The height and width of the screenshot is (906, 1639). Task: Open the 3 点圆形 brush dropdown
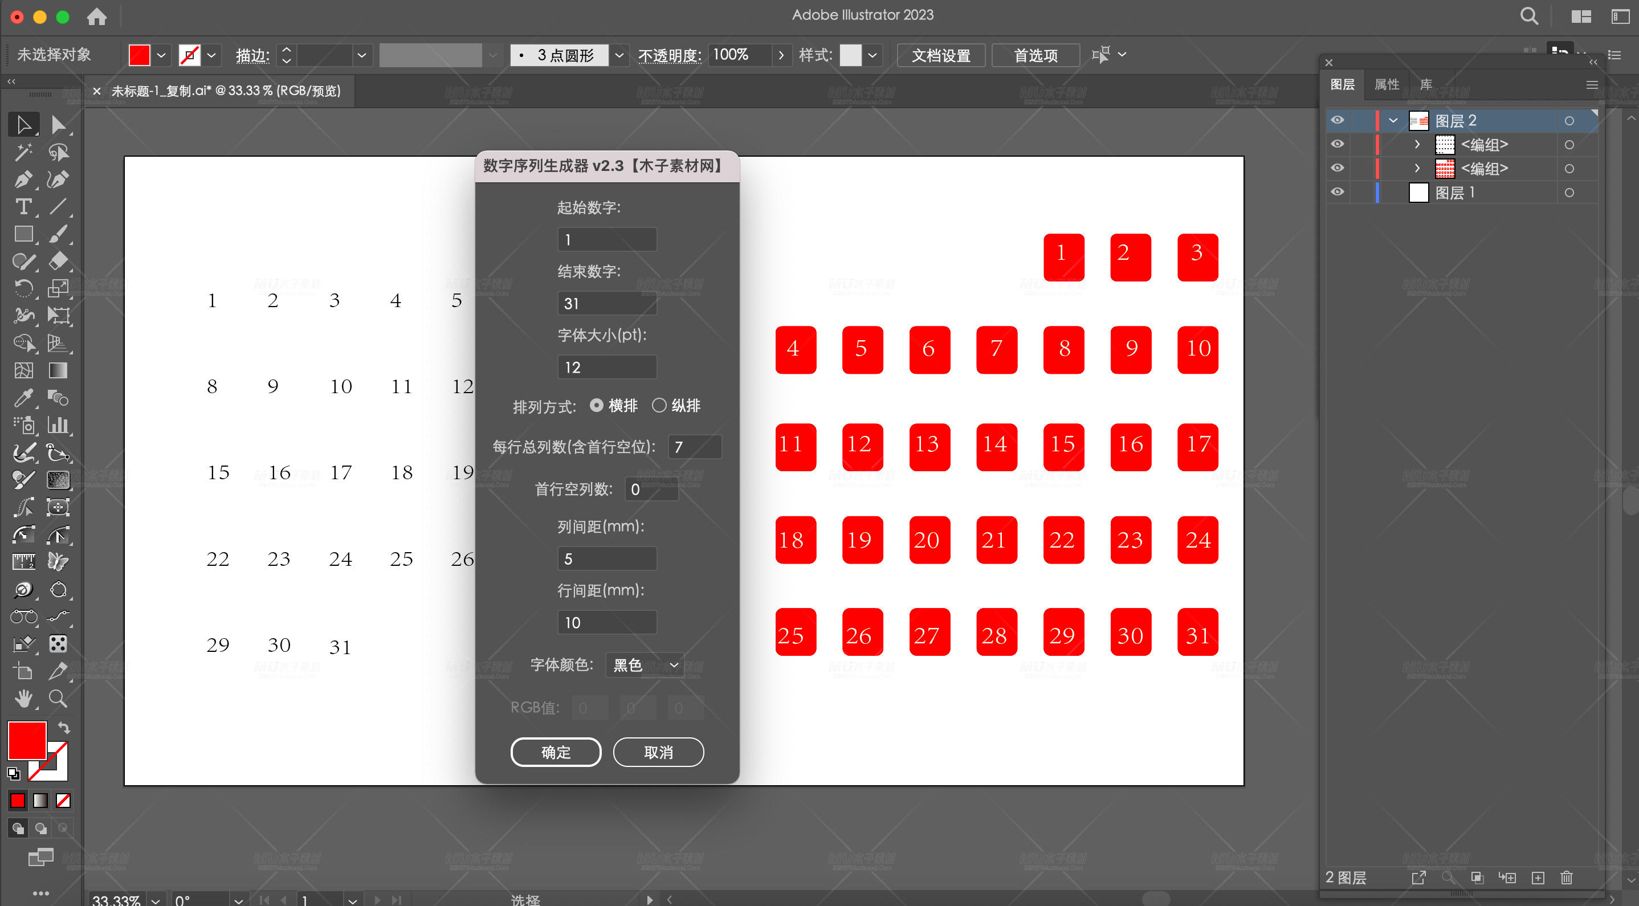pyautogui.click(x=618, y=55)
